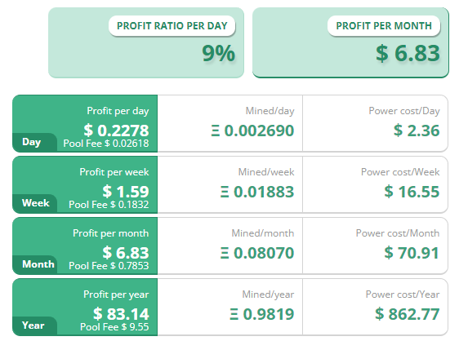Click the Ethereum symbol next to 0.08070
This screenshot has height=341, width=459.
coord(225,253)
